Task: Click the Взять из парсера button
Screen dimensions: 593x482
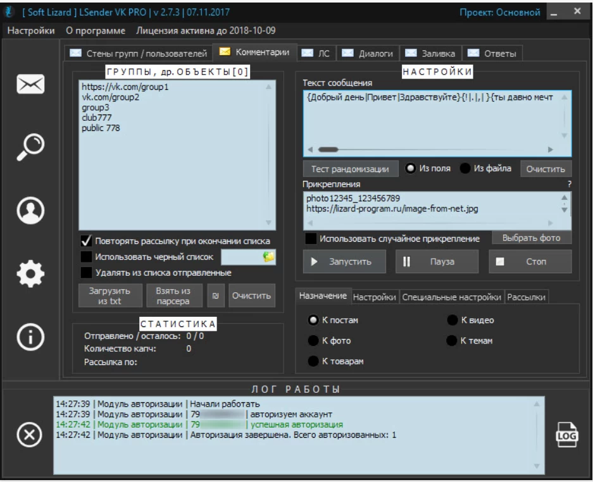Action: click(x=173, y=295)
